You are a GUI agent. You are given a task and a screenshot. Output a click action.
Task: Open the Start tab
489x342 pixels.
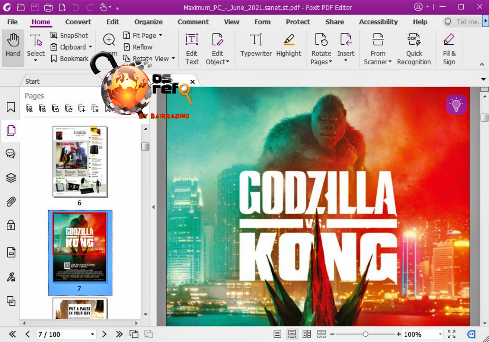(x=33, y=81)
